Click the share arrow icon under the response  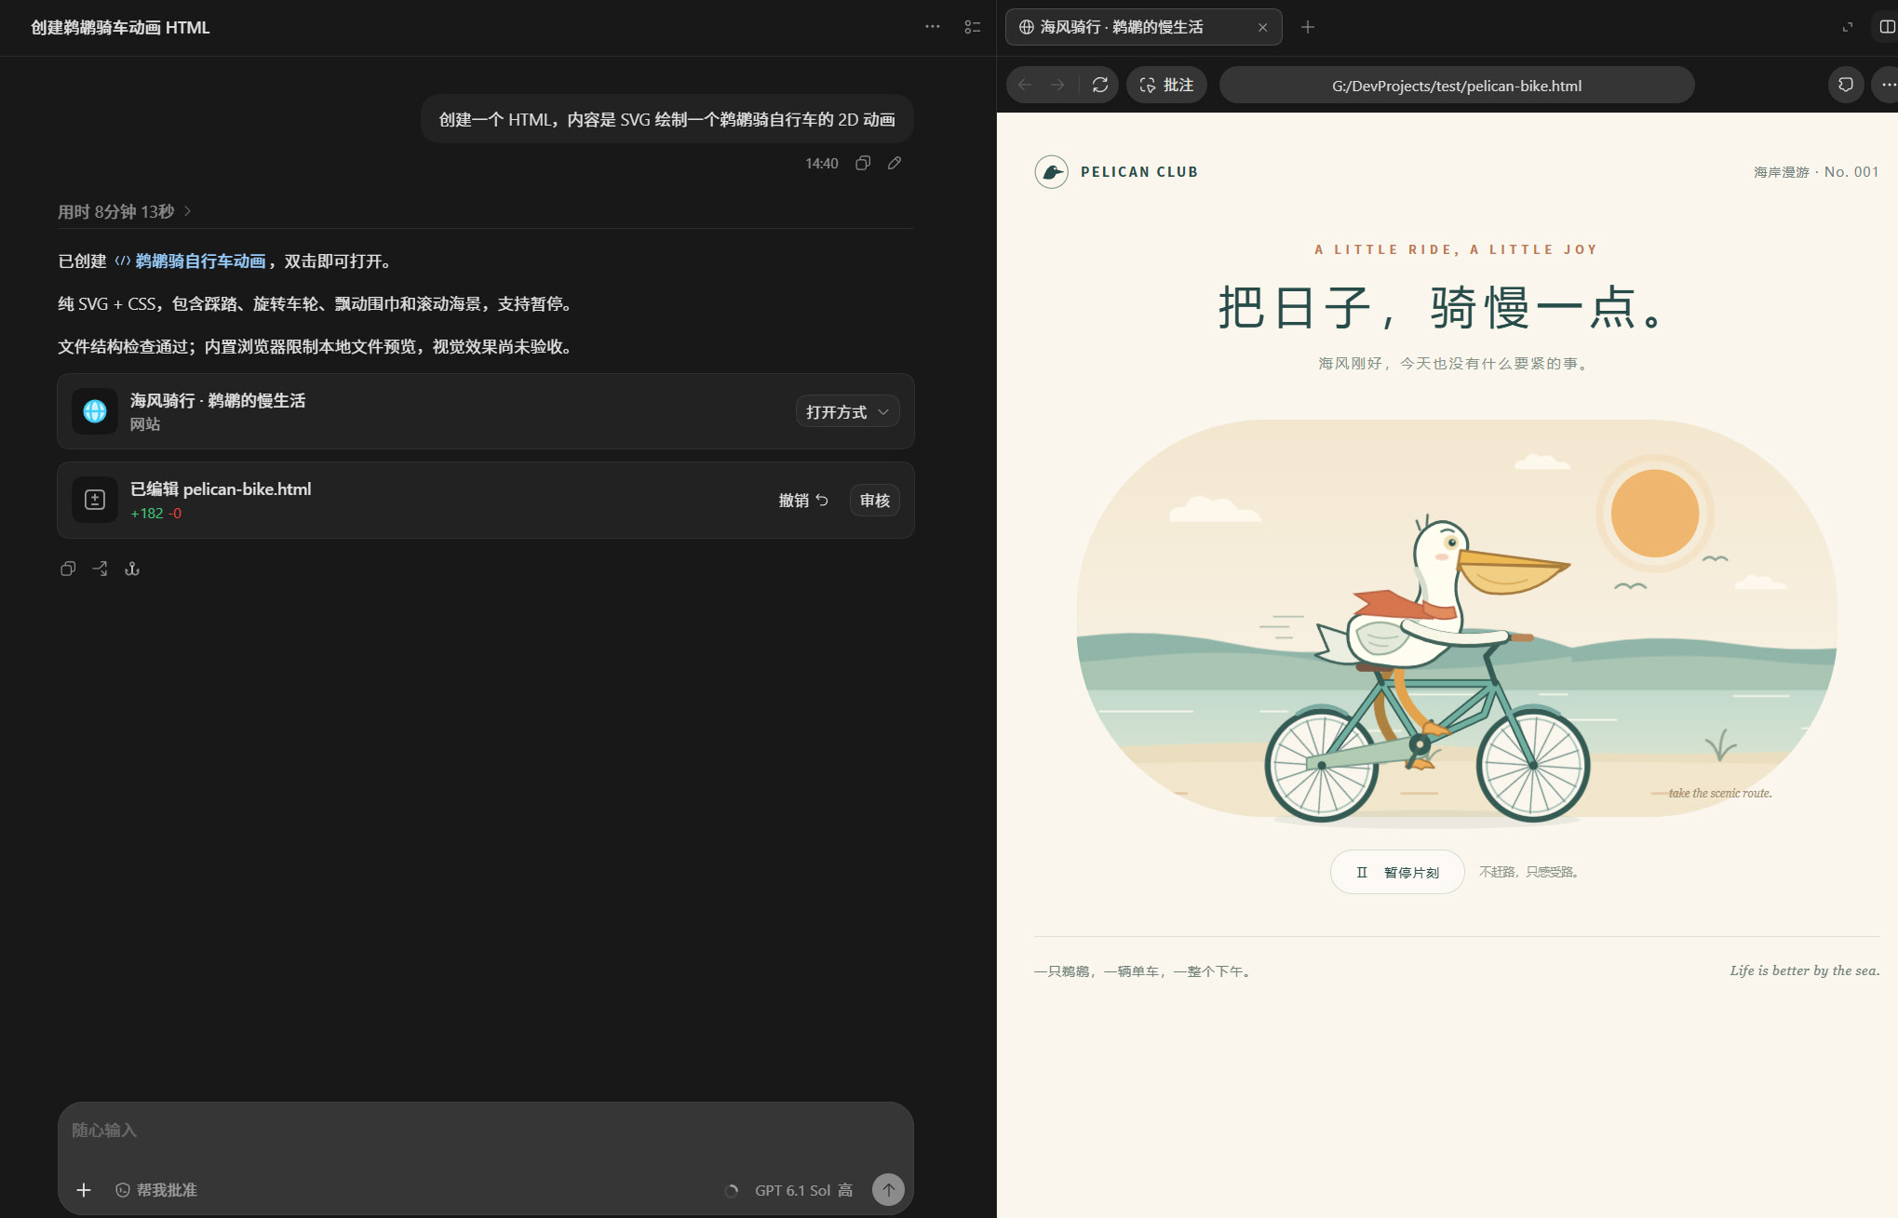[x=100, y=569]
